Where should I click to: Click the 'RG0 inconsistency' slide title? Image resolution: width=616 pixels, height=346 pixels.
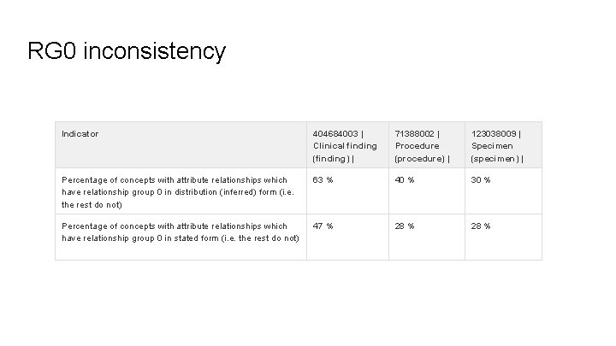[x=127, y=51]
